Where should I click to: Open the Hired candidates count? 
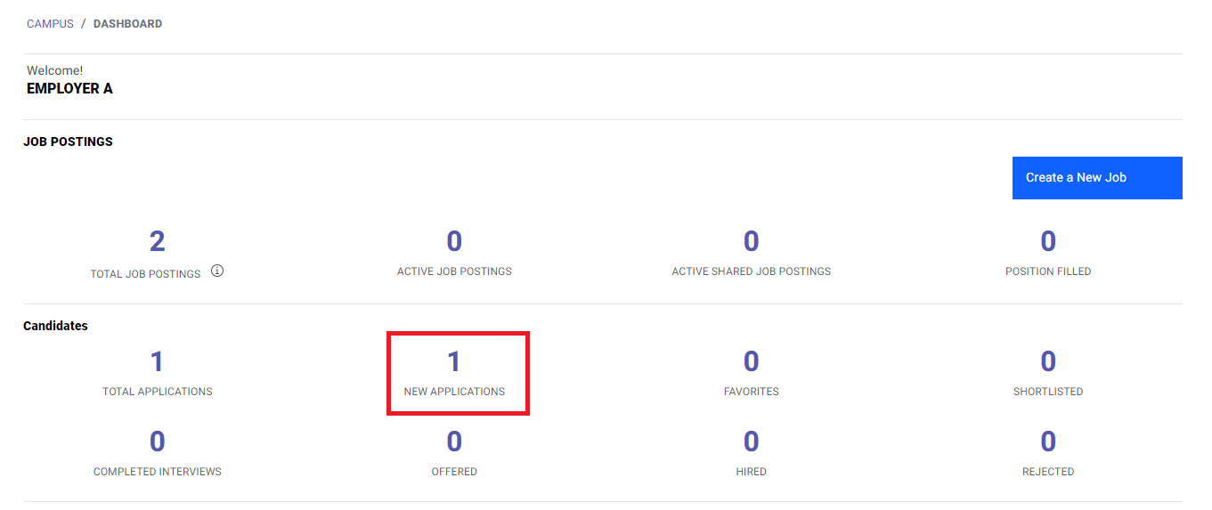point(752,441)
